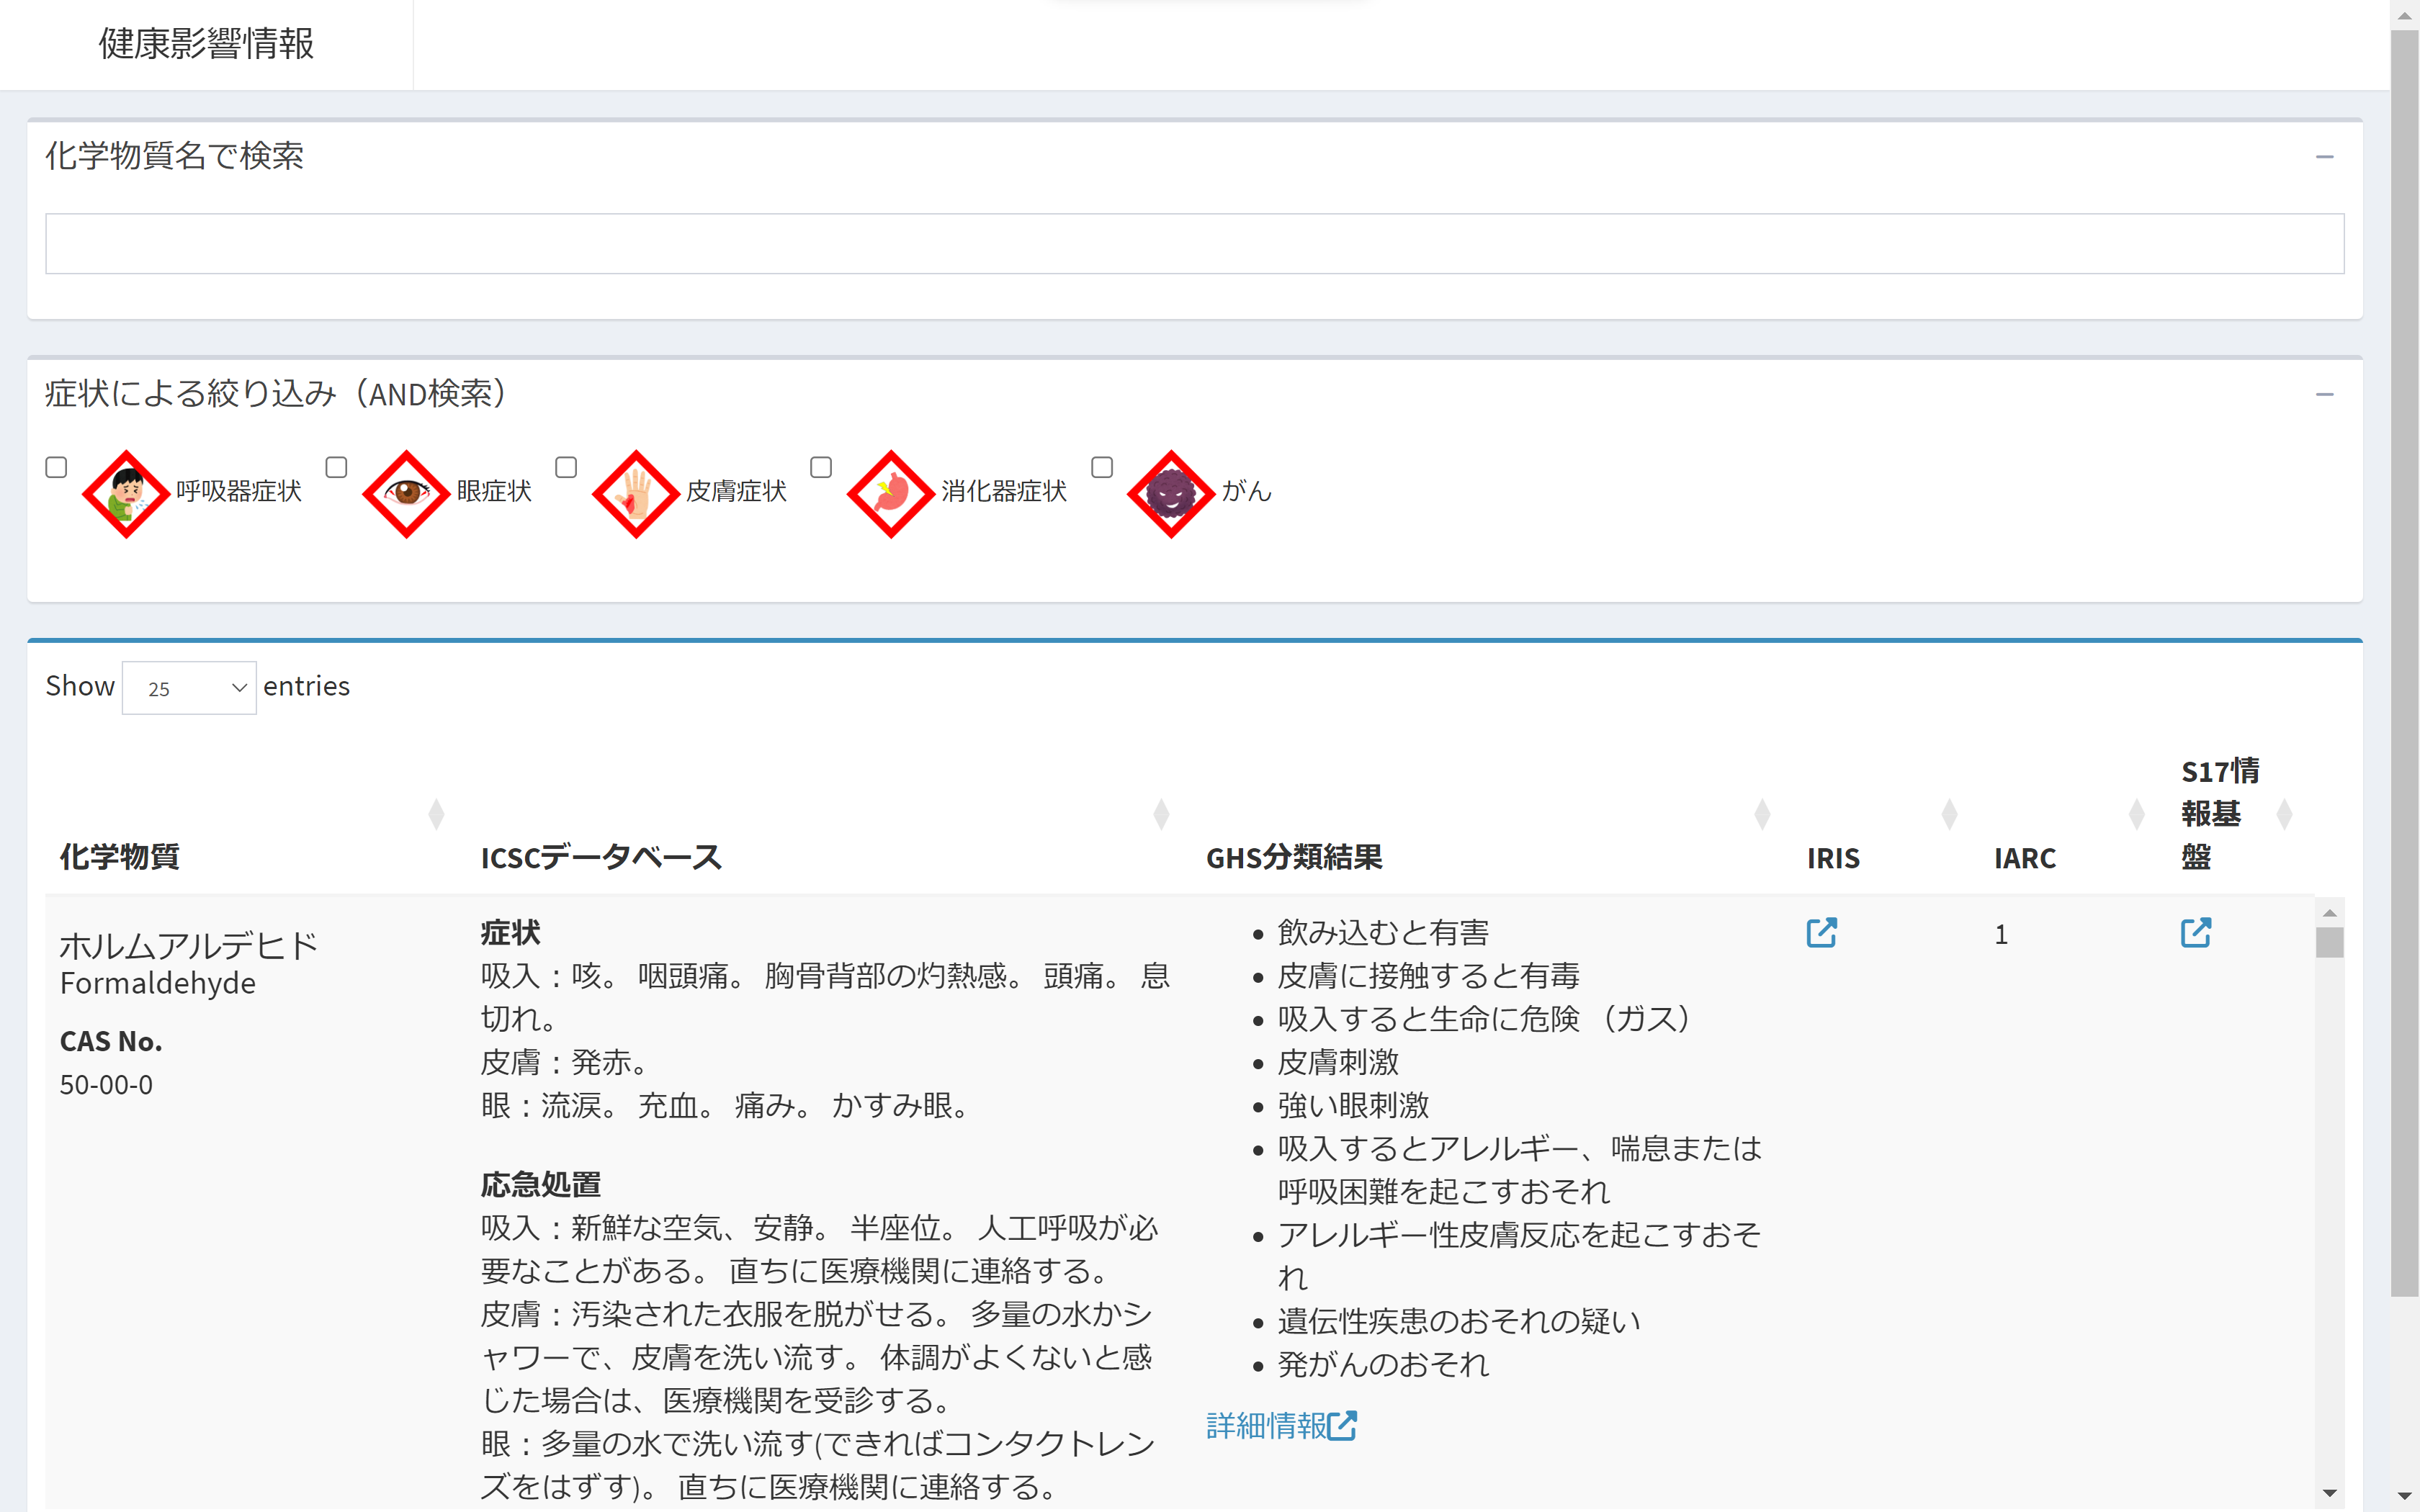Viewport: 2420px width, 1512px height.
Task: Click the IARC value 1
Action: tap(2001, 935)
